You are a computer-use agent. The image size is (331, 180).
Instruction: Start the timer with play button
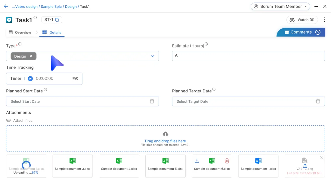(30, 79)
